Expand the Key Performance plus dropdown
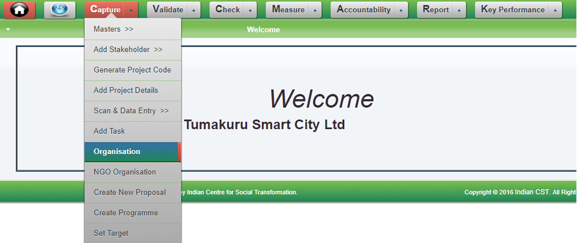Viewport: 577px width, 243px height. (x=555, y=10)
